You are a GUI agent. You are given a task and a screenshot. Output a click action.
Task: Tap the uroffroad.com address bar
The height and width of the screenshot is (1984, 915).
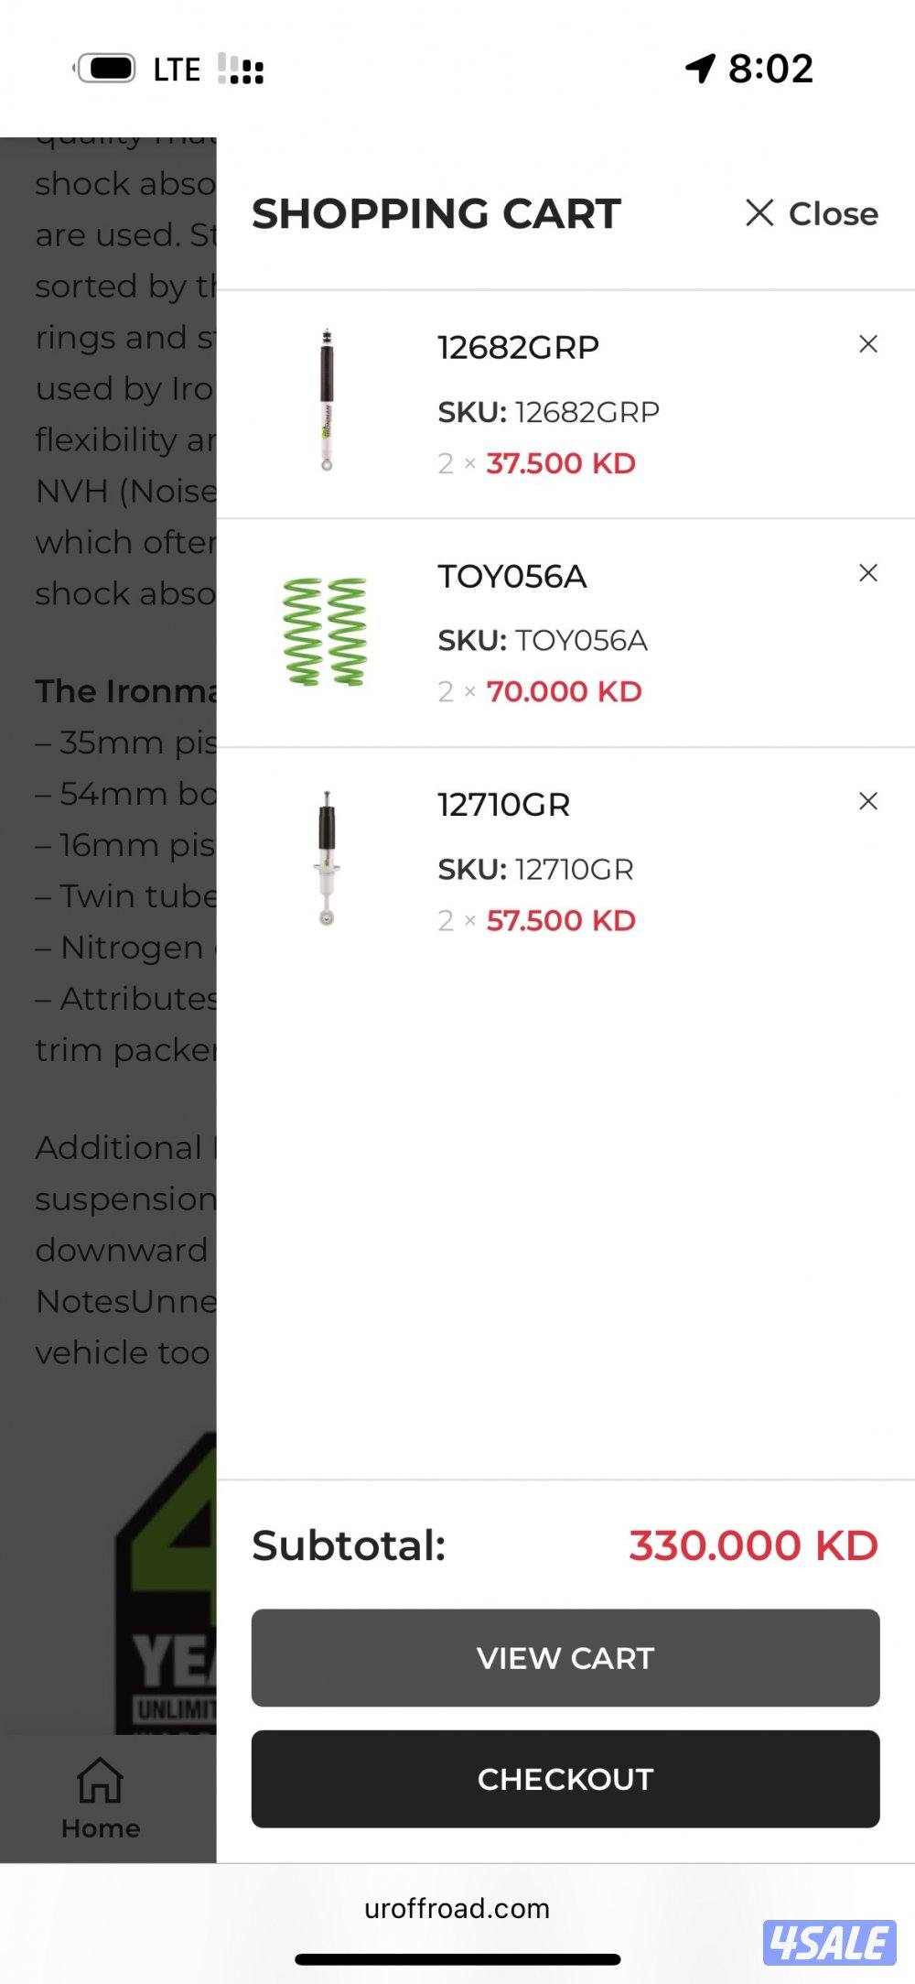pos(457,1908)
